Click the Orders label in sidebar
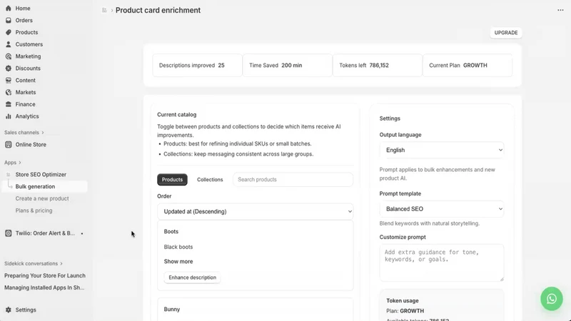The height and width of the screenshot is (321, 571). (x=24, y=21)
